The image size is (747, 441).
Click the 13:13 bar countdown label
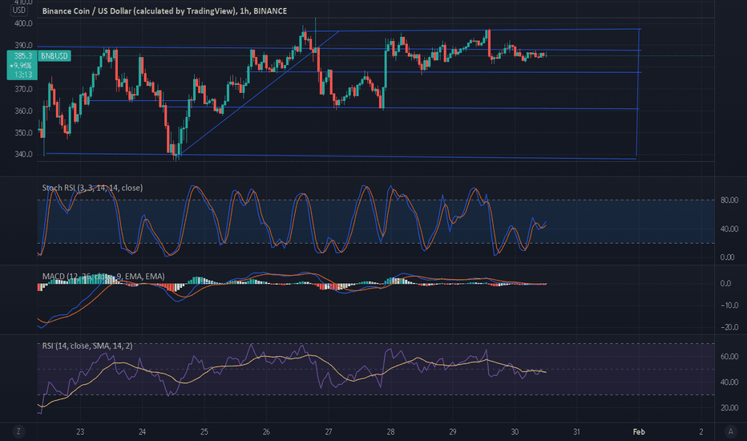click(22, 75)
